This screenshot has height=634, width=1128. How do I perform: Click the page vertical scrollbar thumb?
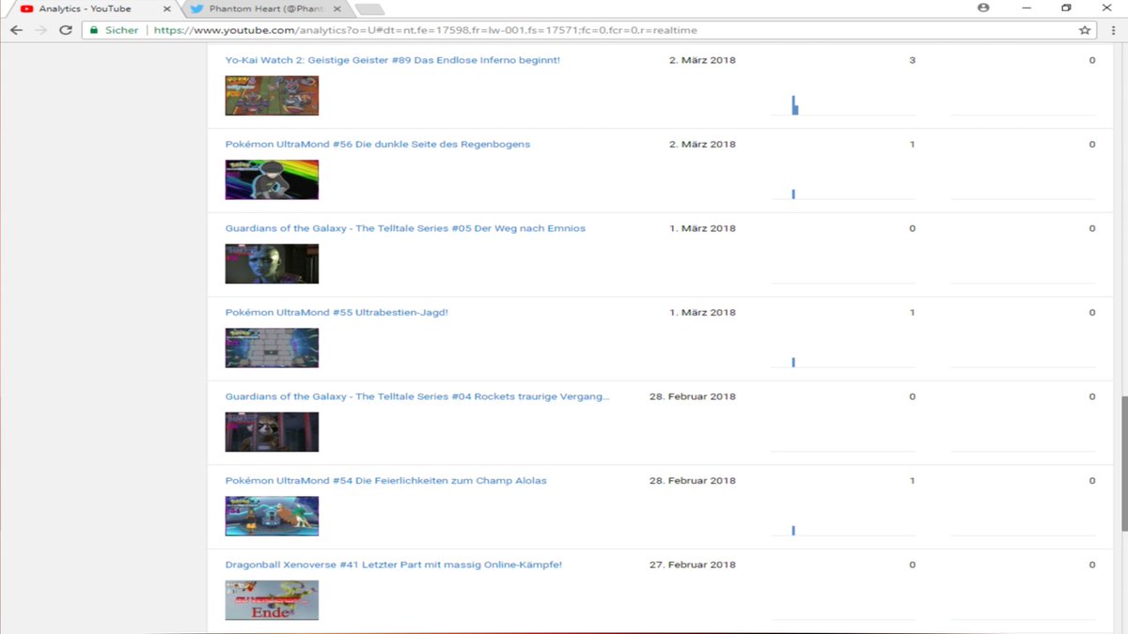click(x=1123, y=464)
